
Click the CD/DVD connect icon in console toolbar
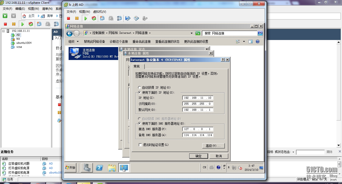click(136, 18)
